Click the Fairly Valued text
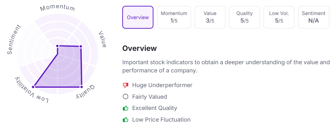The width and height of the screenshot is (336, 125). [x=150, y=97]
